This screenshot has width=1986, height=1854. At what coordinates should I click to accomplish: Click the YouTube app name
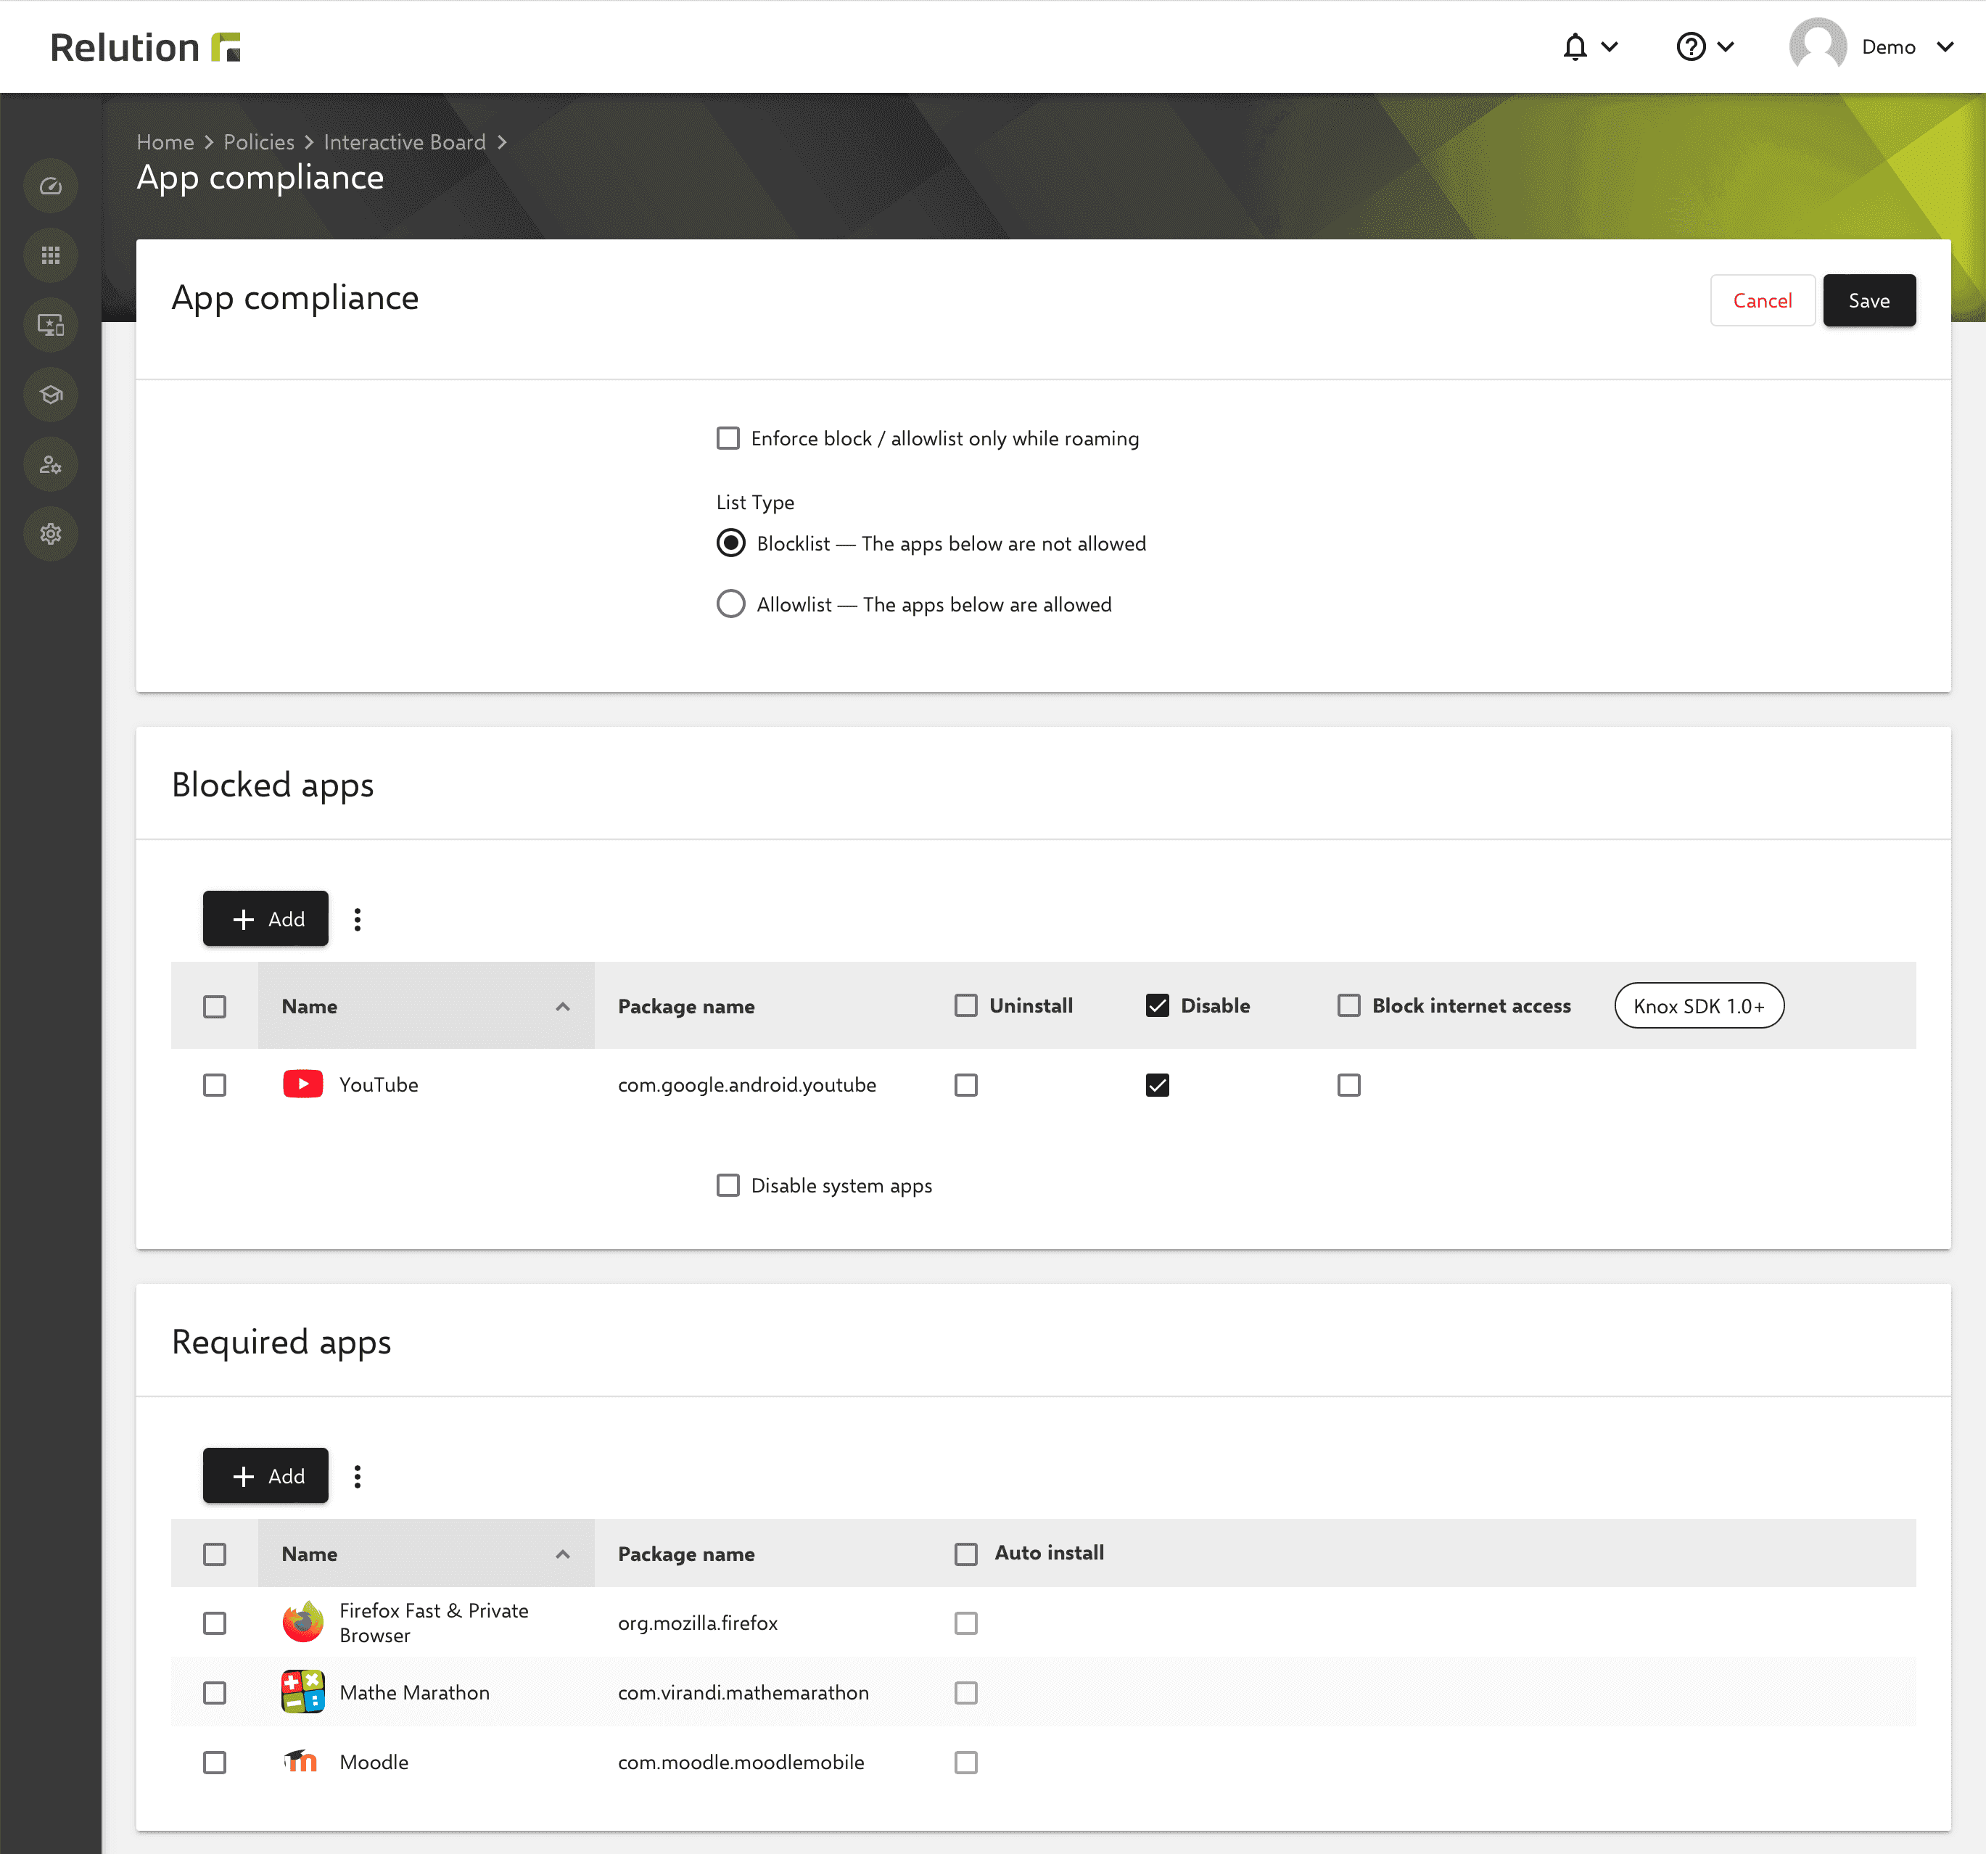379,1085
